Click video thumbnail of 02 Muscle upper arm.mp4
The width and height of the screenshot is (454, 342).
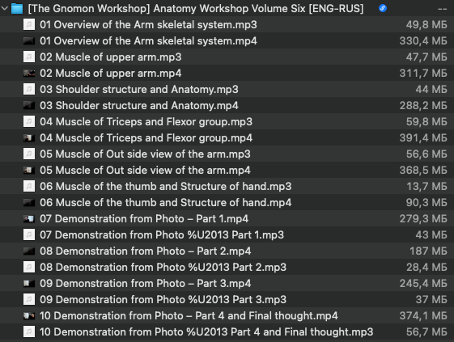[29, 74]
